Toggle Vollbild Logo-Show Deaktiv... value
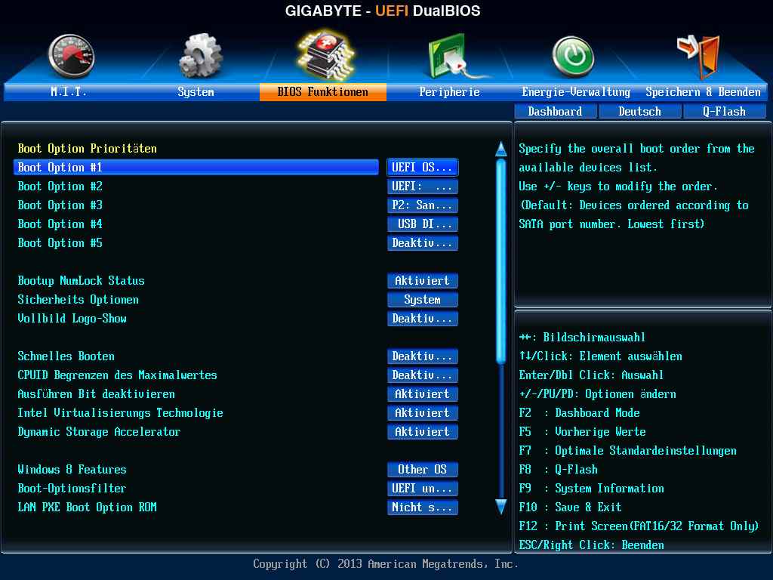773x580 pixels. (423, 318)
